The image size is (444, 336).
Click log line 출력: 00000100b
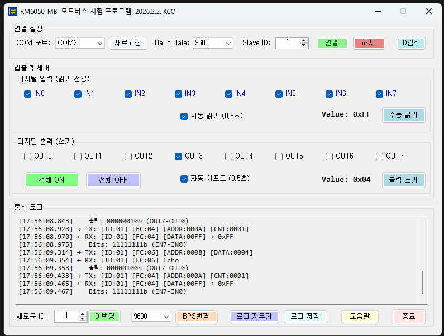(103, 268)
